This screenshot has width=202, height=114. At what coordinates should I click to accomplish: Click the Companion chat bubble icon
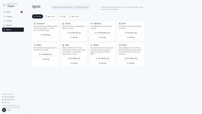point(35,24)
